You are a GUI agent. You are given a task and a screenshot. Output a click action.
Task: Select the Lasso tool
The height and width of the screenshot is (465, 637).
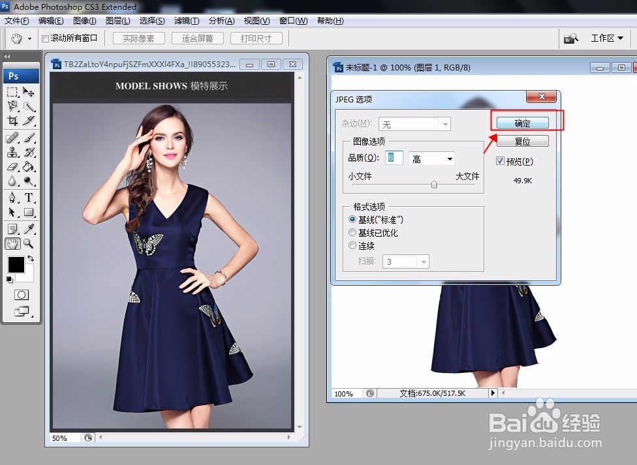12,106
